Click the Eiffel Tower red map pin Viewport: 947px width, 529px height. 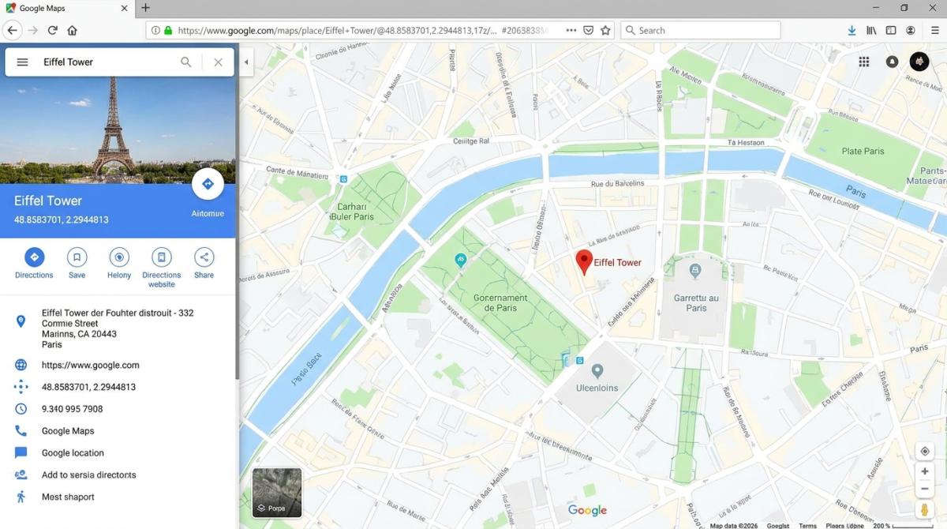coord(584,261)
